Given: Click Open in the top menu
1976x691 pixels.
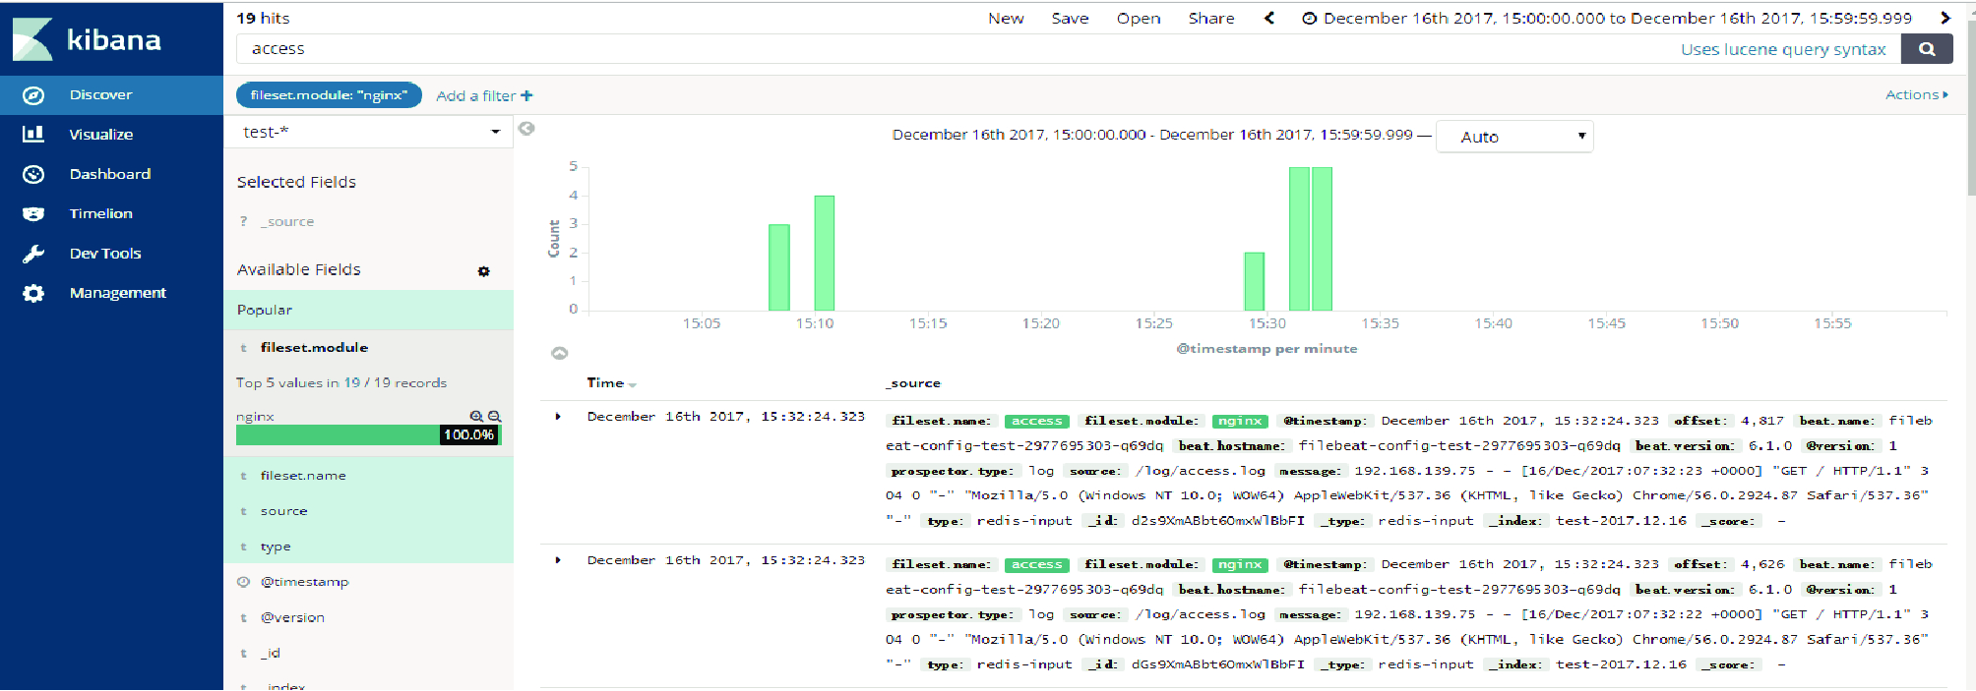Looking at the screenshot, I should [1139, 18].
